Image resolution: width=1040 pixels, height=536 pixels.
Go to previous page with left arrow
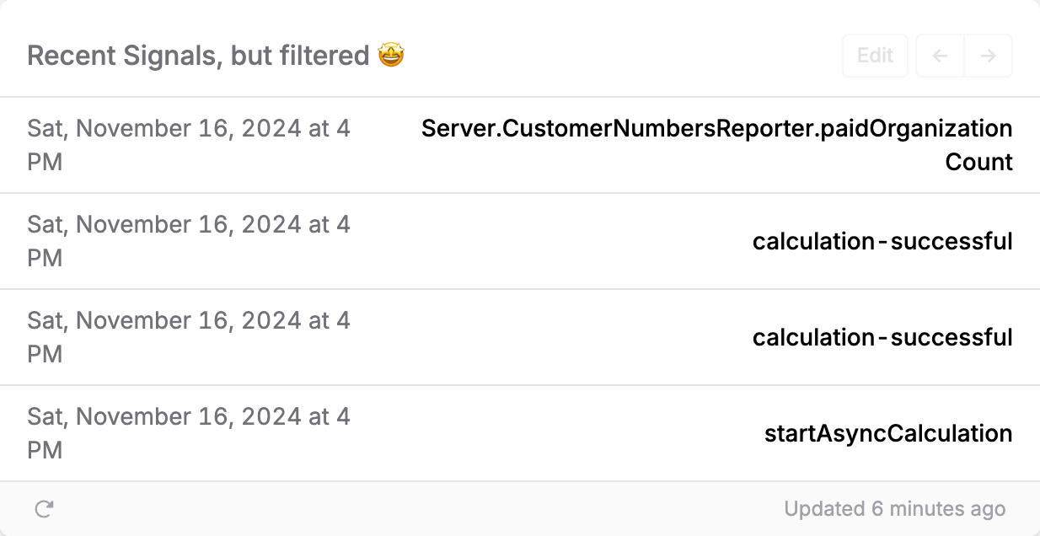click(x=940, y=56)
